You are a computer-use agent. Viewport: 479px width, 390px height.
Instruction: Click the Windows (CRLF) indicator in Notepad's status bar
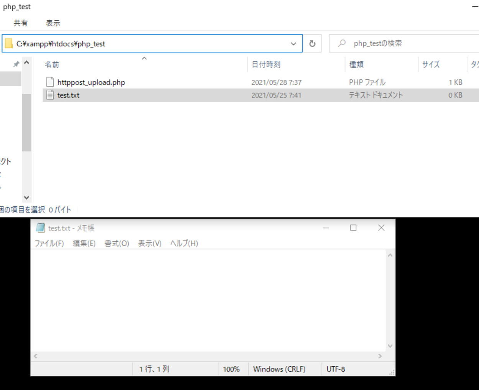279,369
